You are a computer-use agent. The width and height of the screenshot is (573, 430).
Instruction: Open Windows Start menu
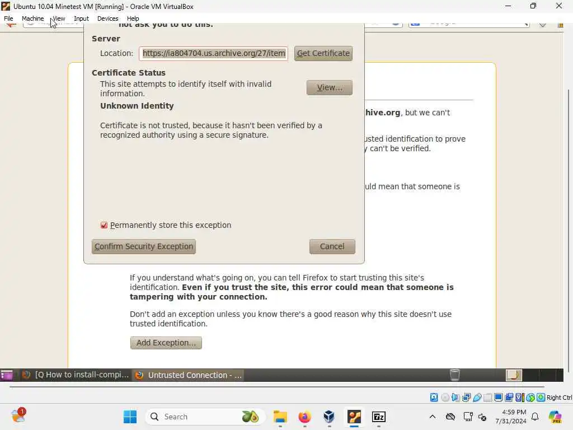(130, 417)
